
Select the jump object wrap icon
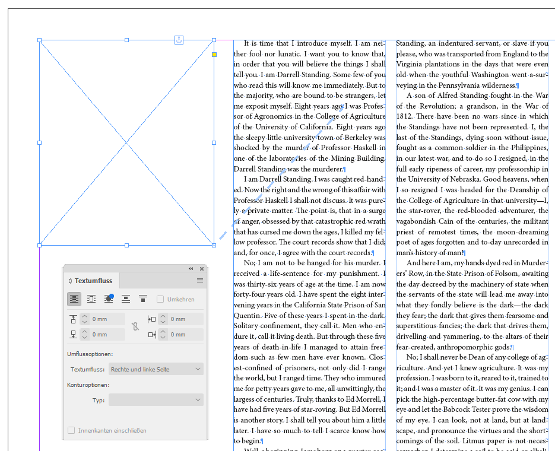pos(126,299)
